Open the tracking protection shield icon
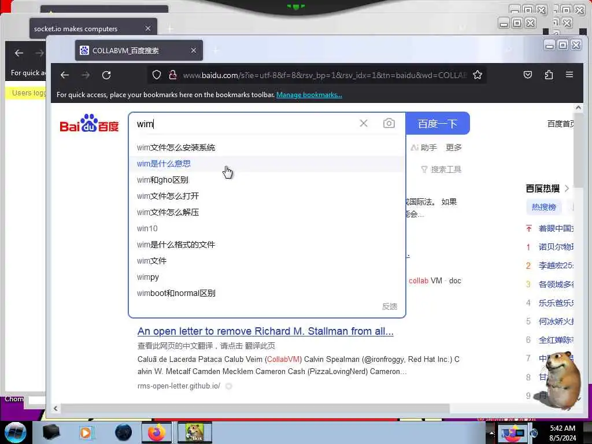 point(157,75)
